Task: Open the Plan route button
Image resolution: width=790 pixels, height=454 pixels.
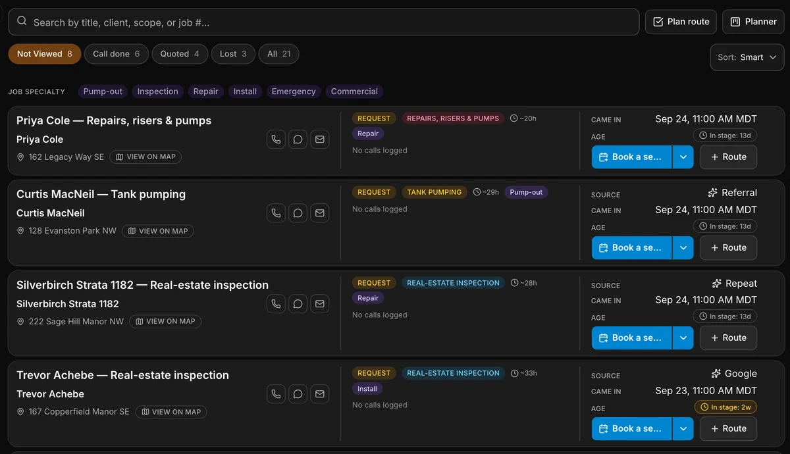Action: click(x=681, y=22)
